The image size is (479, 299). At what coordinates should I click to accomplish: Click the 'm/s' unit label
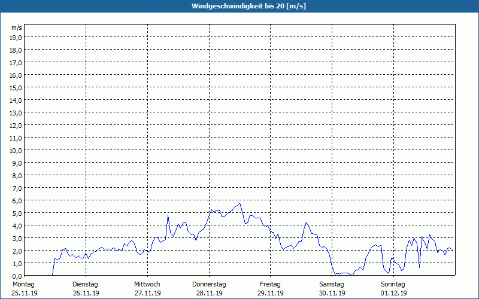coord(17,28)
